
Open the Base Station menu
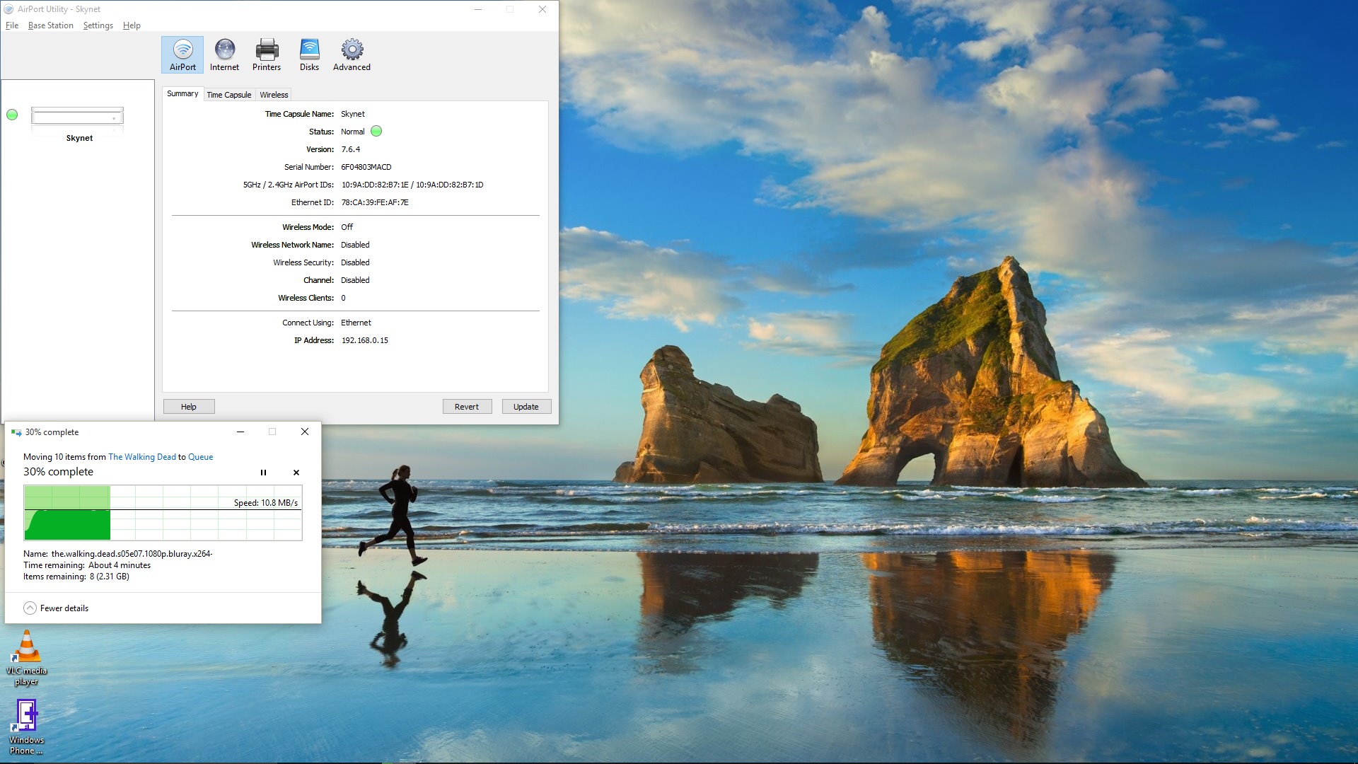click(x=50, y=25)
